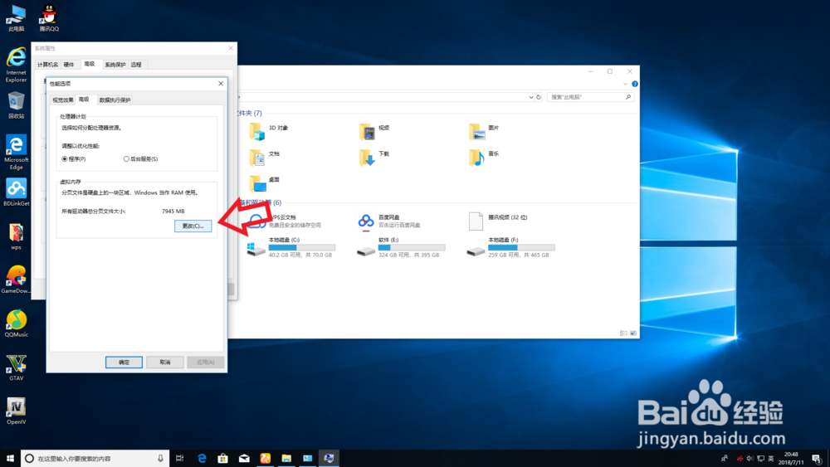
Task: Open 系统保护 tab in 系统属性
Action: point(115,65)
